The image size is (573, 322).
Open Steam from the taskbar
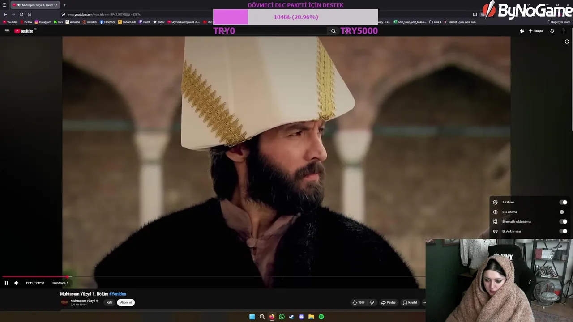point(291,317)
